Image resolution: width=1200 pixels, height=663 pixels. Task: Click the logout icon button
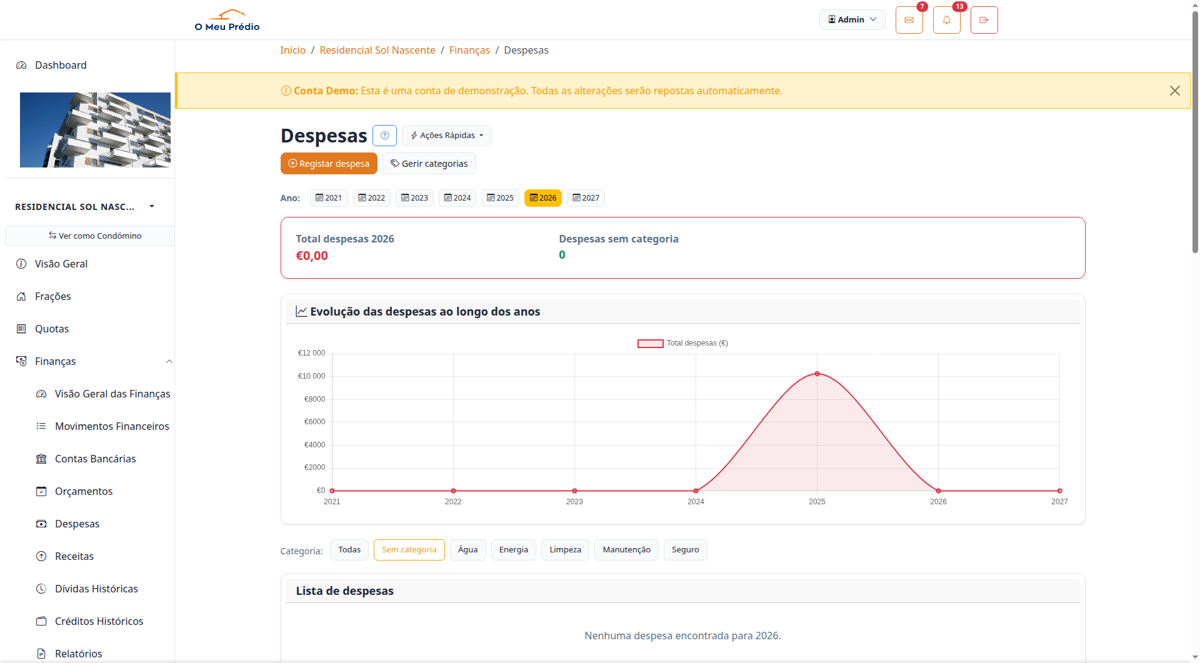[x=984, y=20]
